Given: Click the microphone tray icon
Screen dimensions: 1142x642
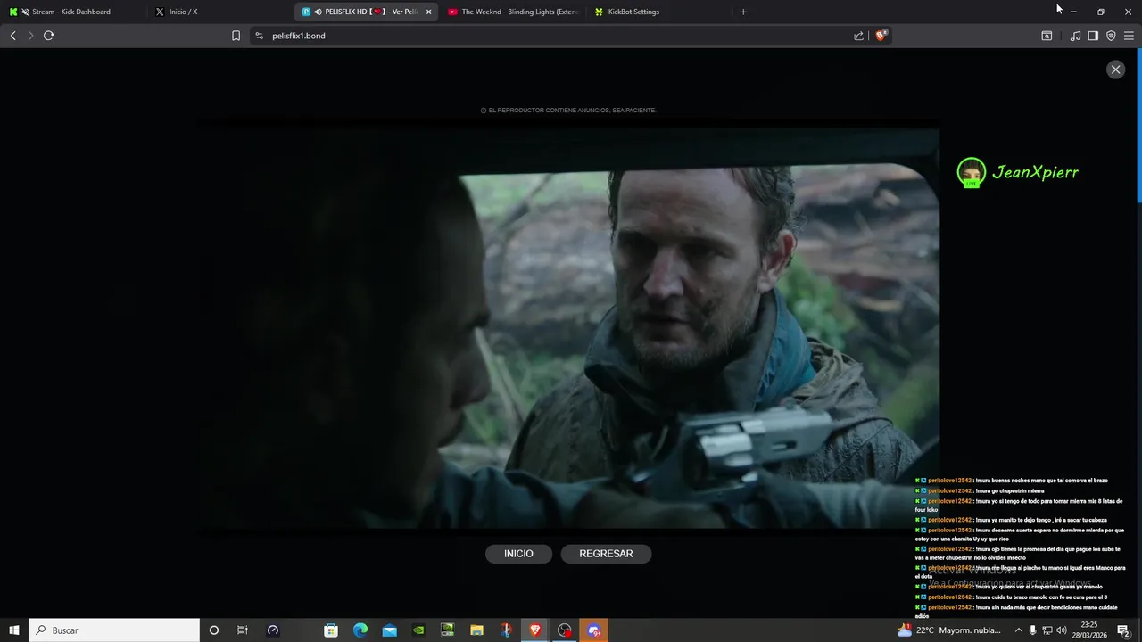Looking at the screenshot, I should tap(1033, 630).
